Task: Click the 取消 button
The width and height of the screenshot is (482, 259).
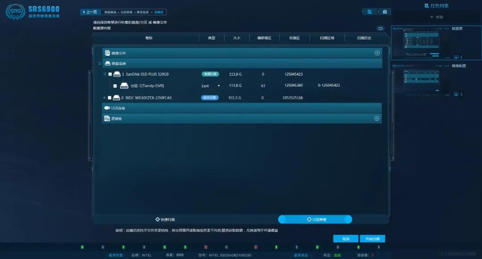Action: tap(345, 239)
